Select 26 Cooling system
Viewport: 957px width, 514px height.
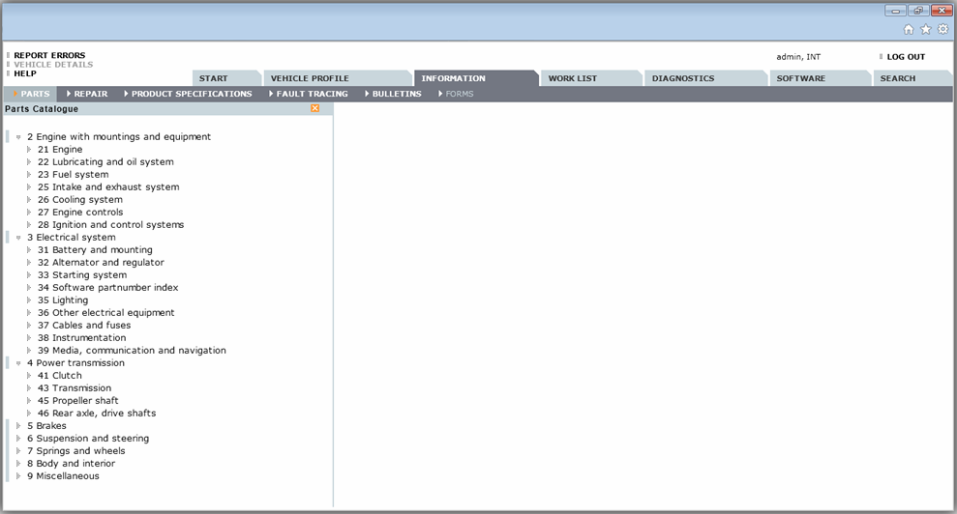[80, 200]
